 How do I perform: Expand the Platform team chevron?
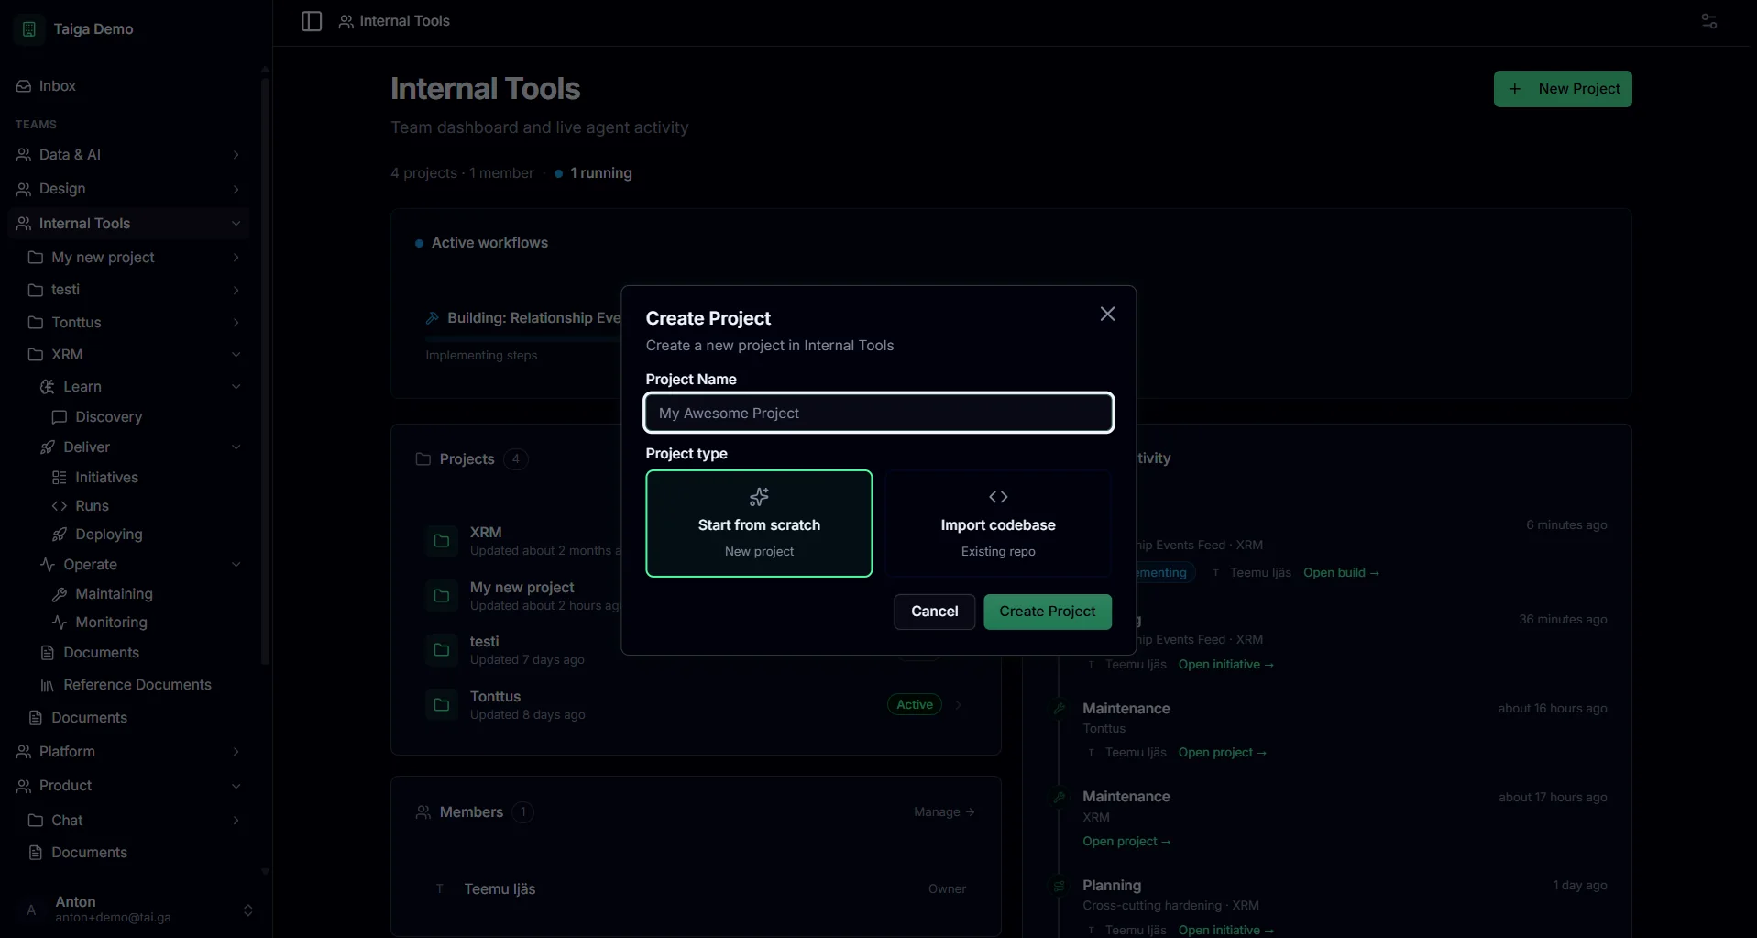click(236, 752)
